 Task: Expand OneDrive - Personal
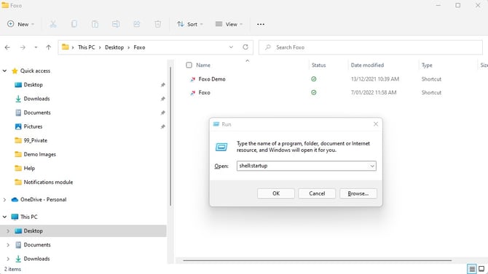click(x=4, y=200)
